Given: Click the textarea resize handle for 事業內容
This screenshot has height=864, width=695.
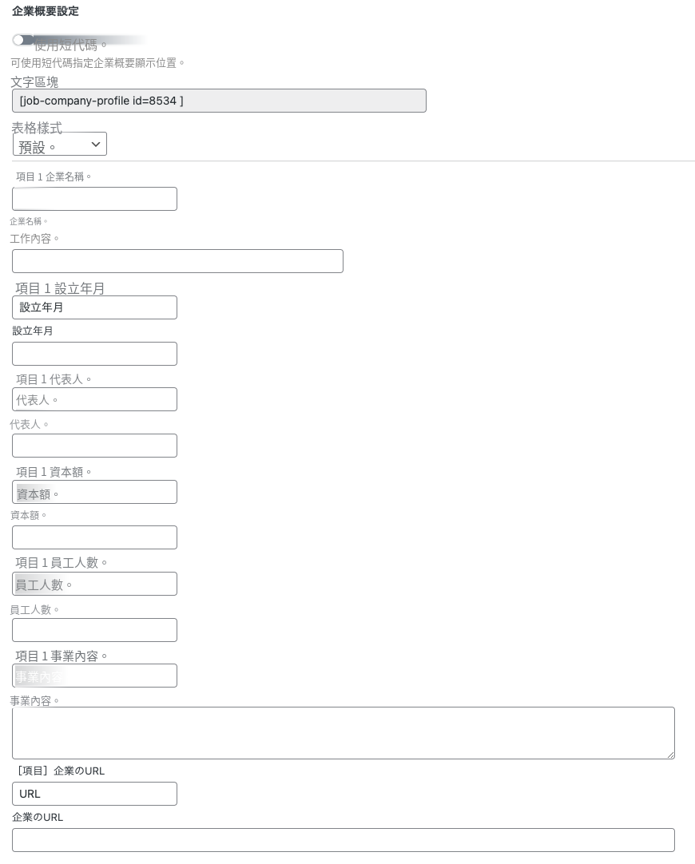Looking at the screenshot, I should coord(670,755).
